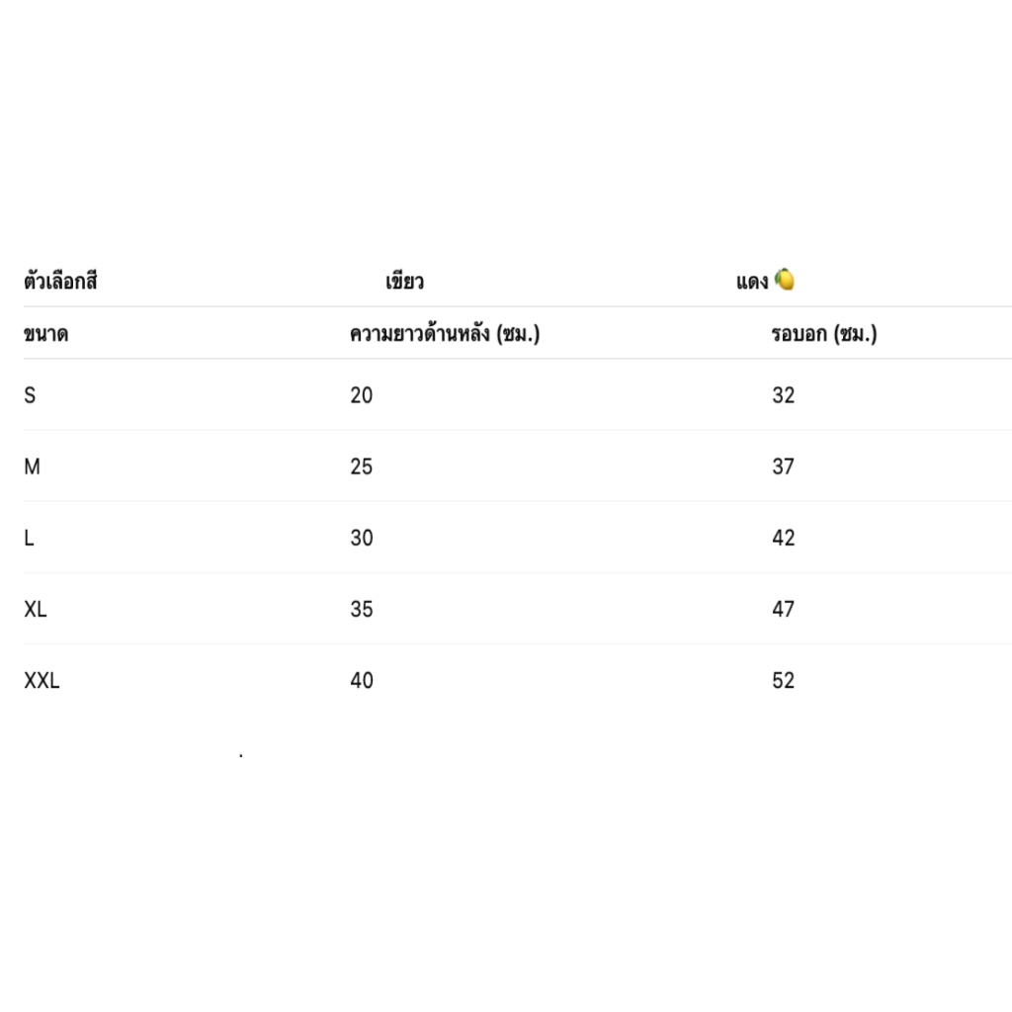
Task: Select the XXL size row label
Action: 42,680
